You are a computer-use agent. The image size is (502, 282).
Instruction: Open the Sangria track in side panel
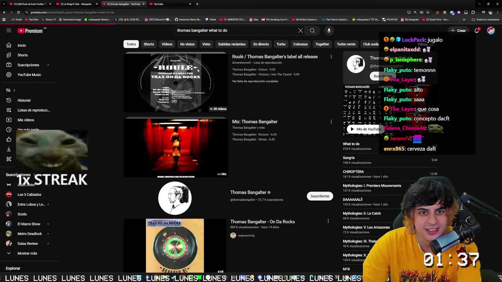coord(349,158)
